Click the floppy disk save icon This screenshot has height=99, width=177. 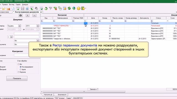23,9
